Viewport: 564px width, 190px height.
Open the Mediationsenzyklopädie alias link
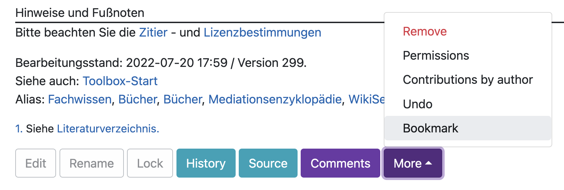pos(275,99)
